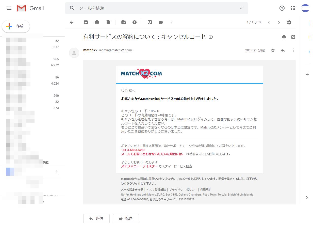Archive this email
This screenshot has width=314, height=242.
(86, 22)
